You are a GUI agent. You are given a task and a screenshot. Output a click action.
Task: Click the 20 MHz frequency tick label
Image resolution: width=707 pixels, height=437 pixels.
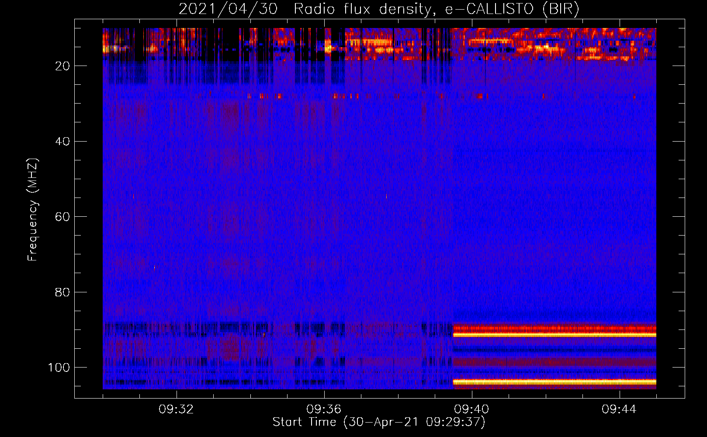click(x=63, y=66)
